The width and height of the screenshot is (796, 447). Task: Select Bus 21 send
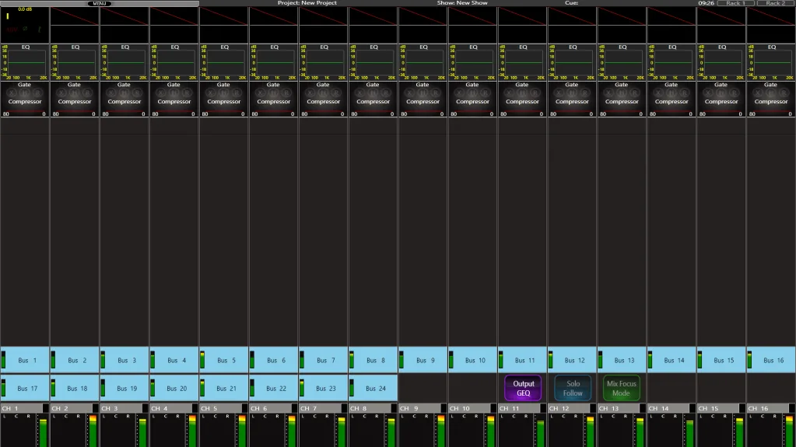point(224,388)
